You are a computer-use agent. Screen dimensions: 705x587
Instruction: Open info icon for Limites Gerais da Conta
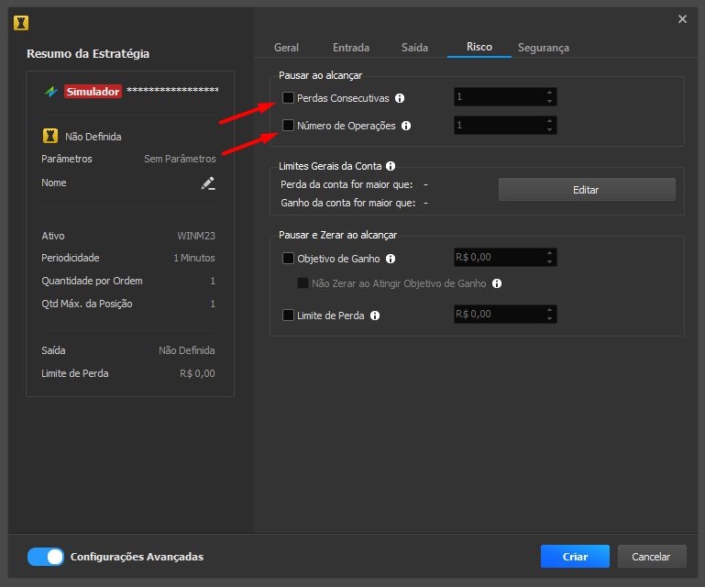(391, 166)
